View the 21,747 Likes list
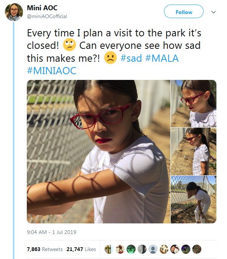Viewport: 227px width, 259px height. [x=81, y=249]
